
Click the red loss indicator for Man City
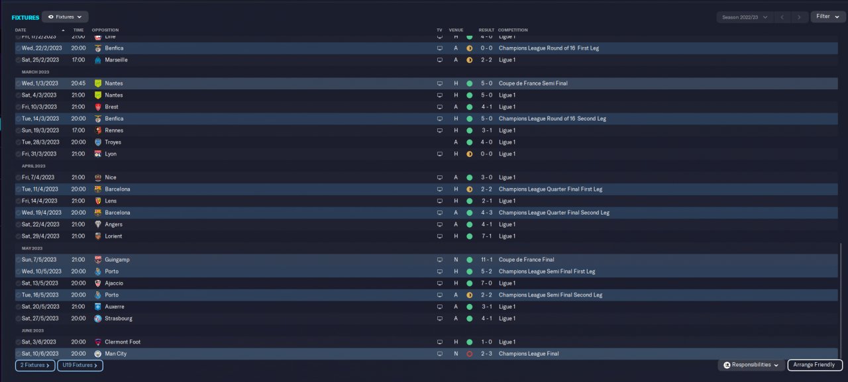(x=469, y=354)
